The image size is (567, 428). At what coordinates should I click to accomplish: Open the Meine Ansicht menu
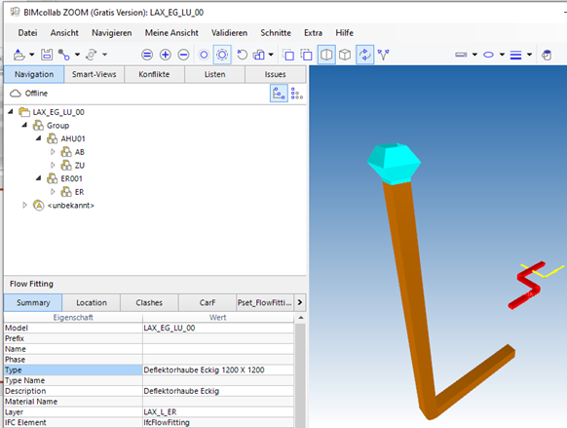171,33
